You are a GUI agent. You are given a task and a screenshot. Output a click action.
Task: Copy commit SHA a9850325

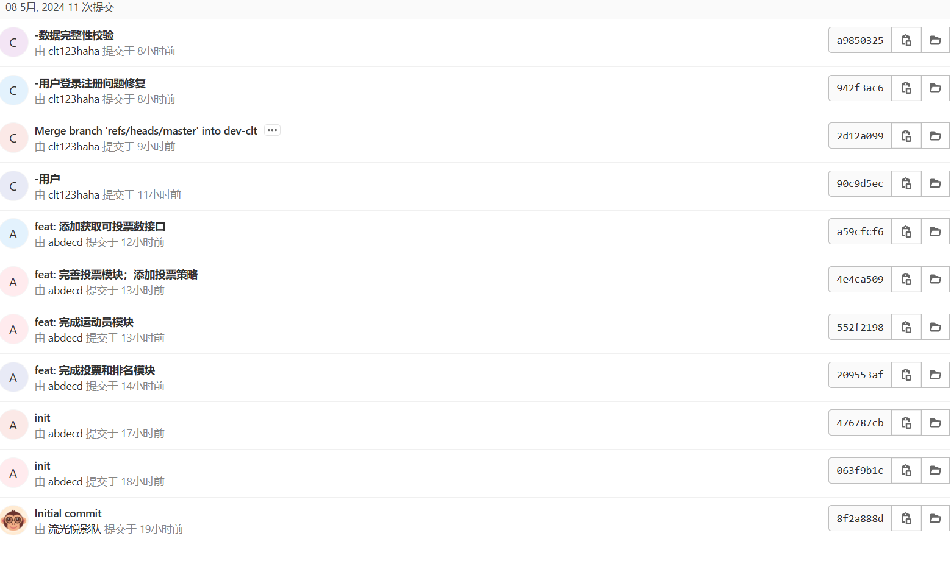pyautogui.click(x=906, y=40)
